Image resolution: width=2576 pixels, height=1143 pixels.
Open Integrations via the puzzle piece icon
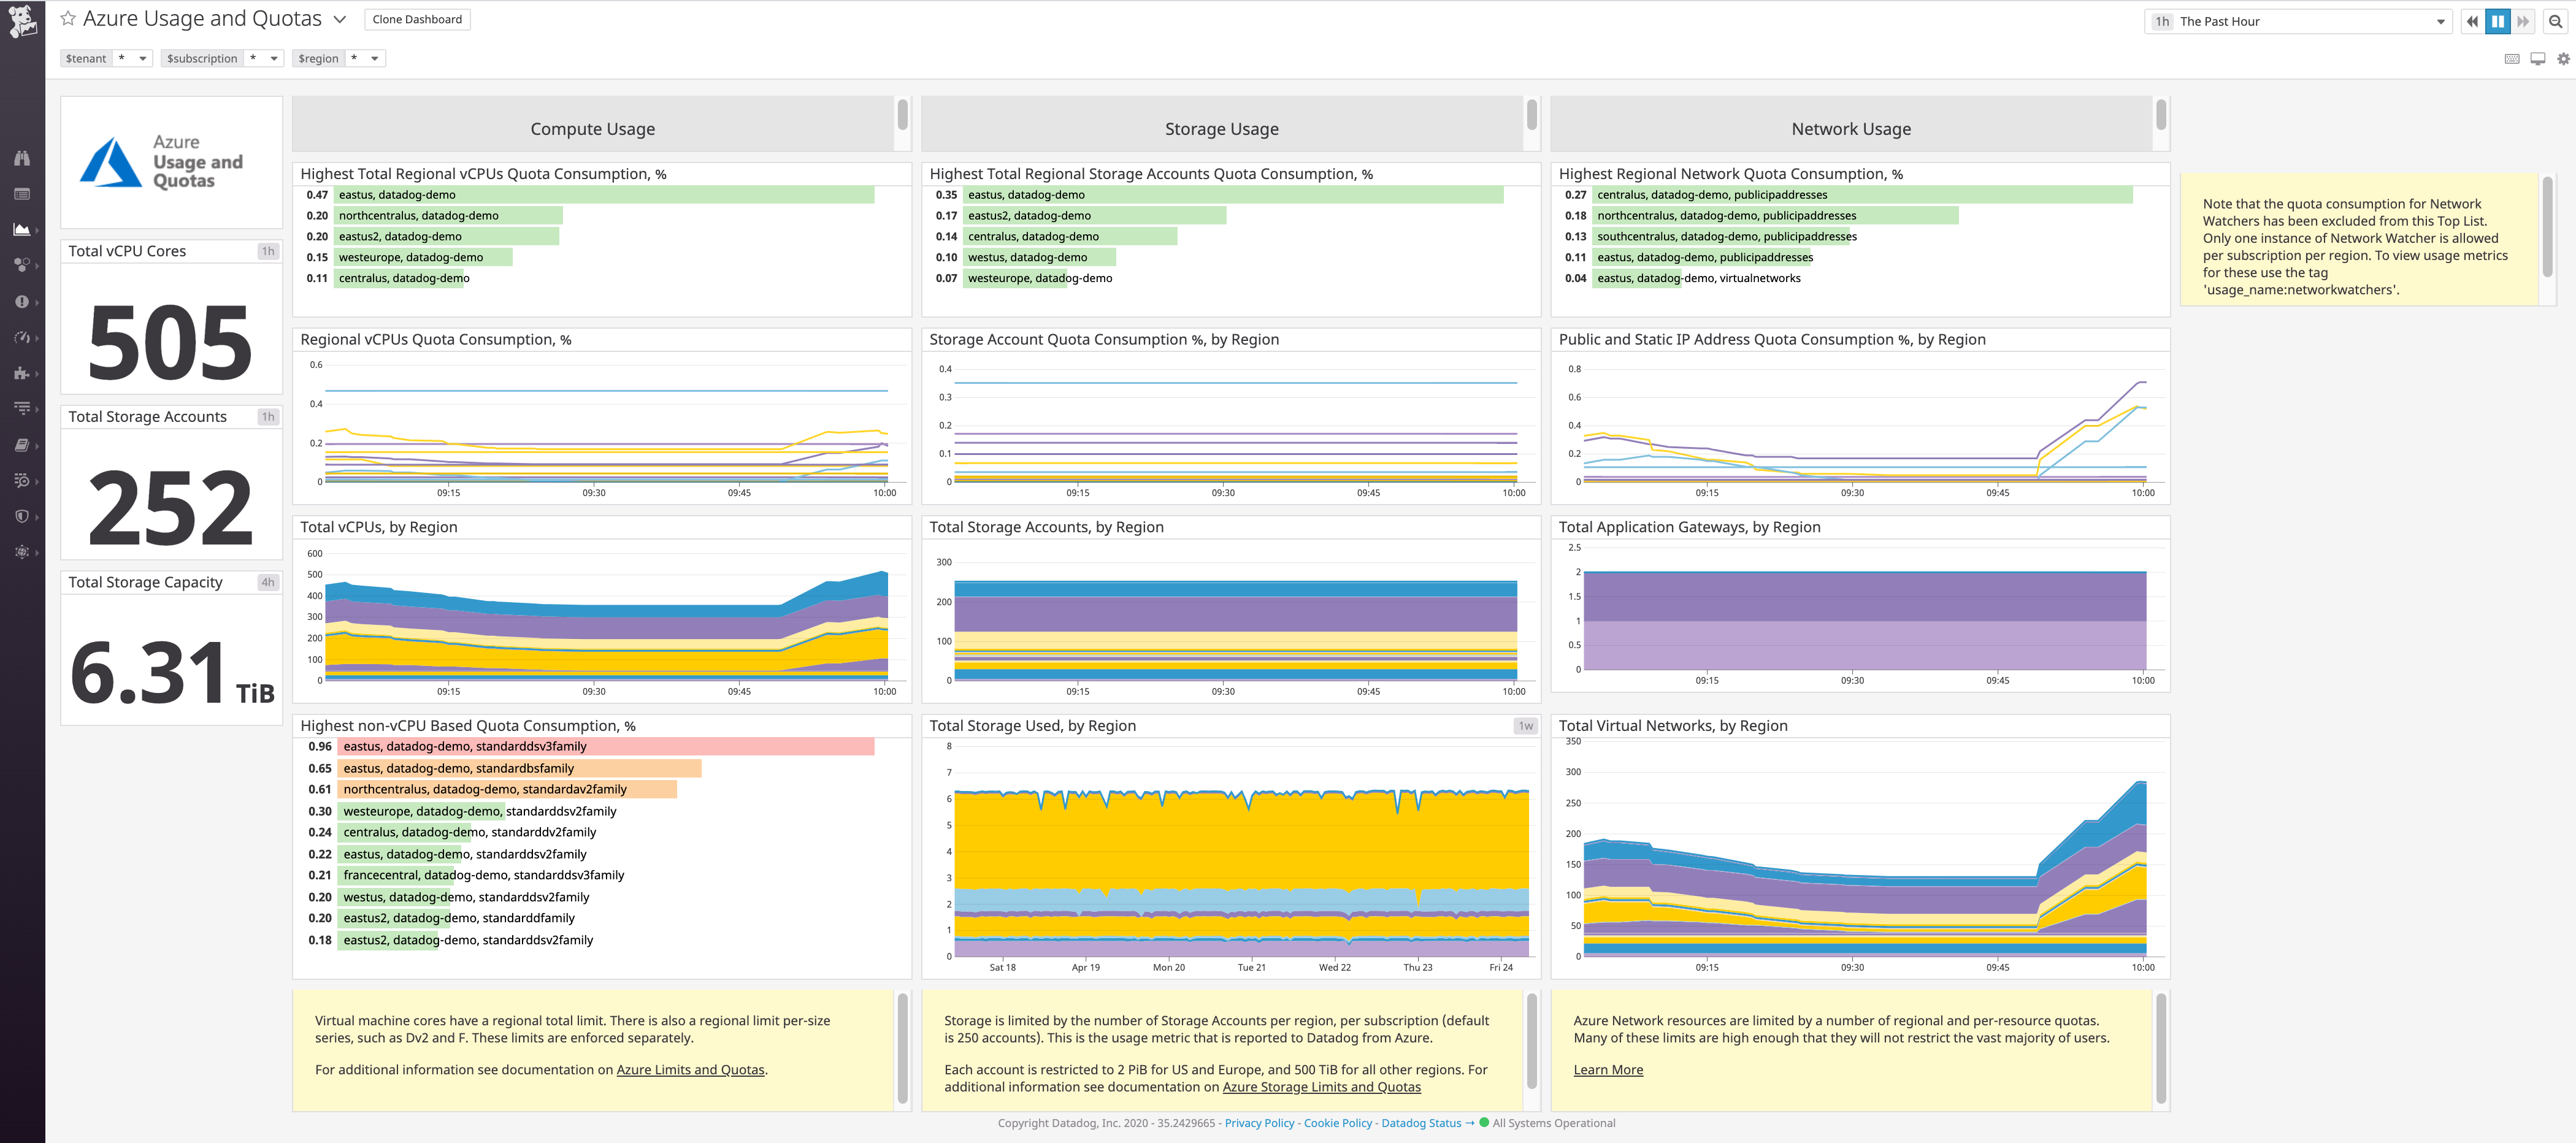(22, 373)
